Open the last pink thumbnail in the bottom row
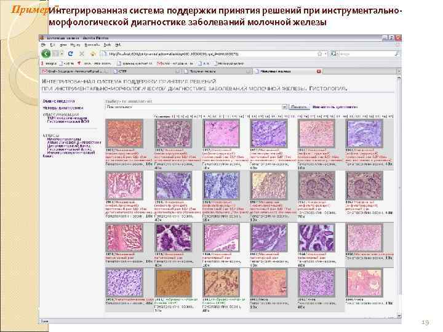 tap(364, 283)
